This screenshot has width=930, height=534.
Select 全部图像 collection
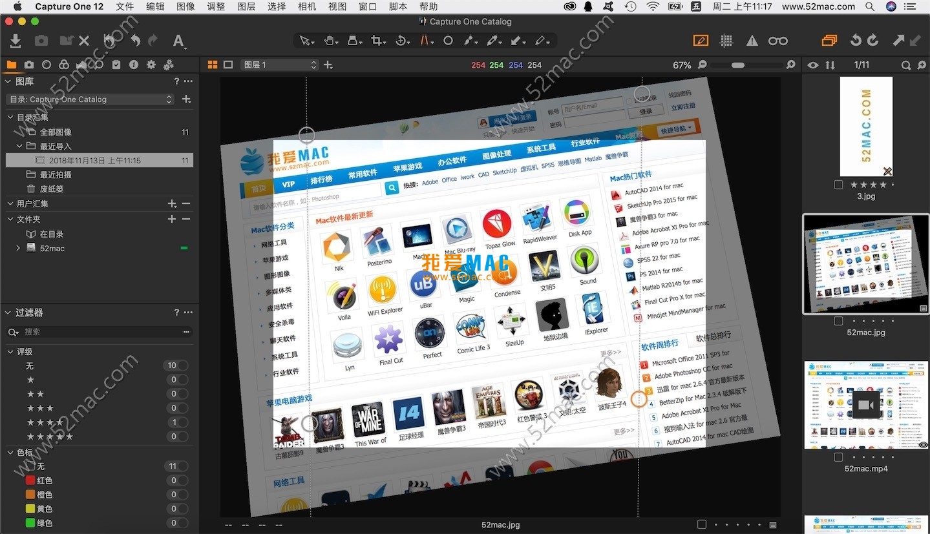click(56, 132)
